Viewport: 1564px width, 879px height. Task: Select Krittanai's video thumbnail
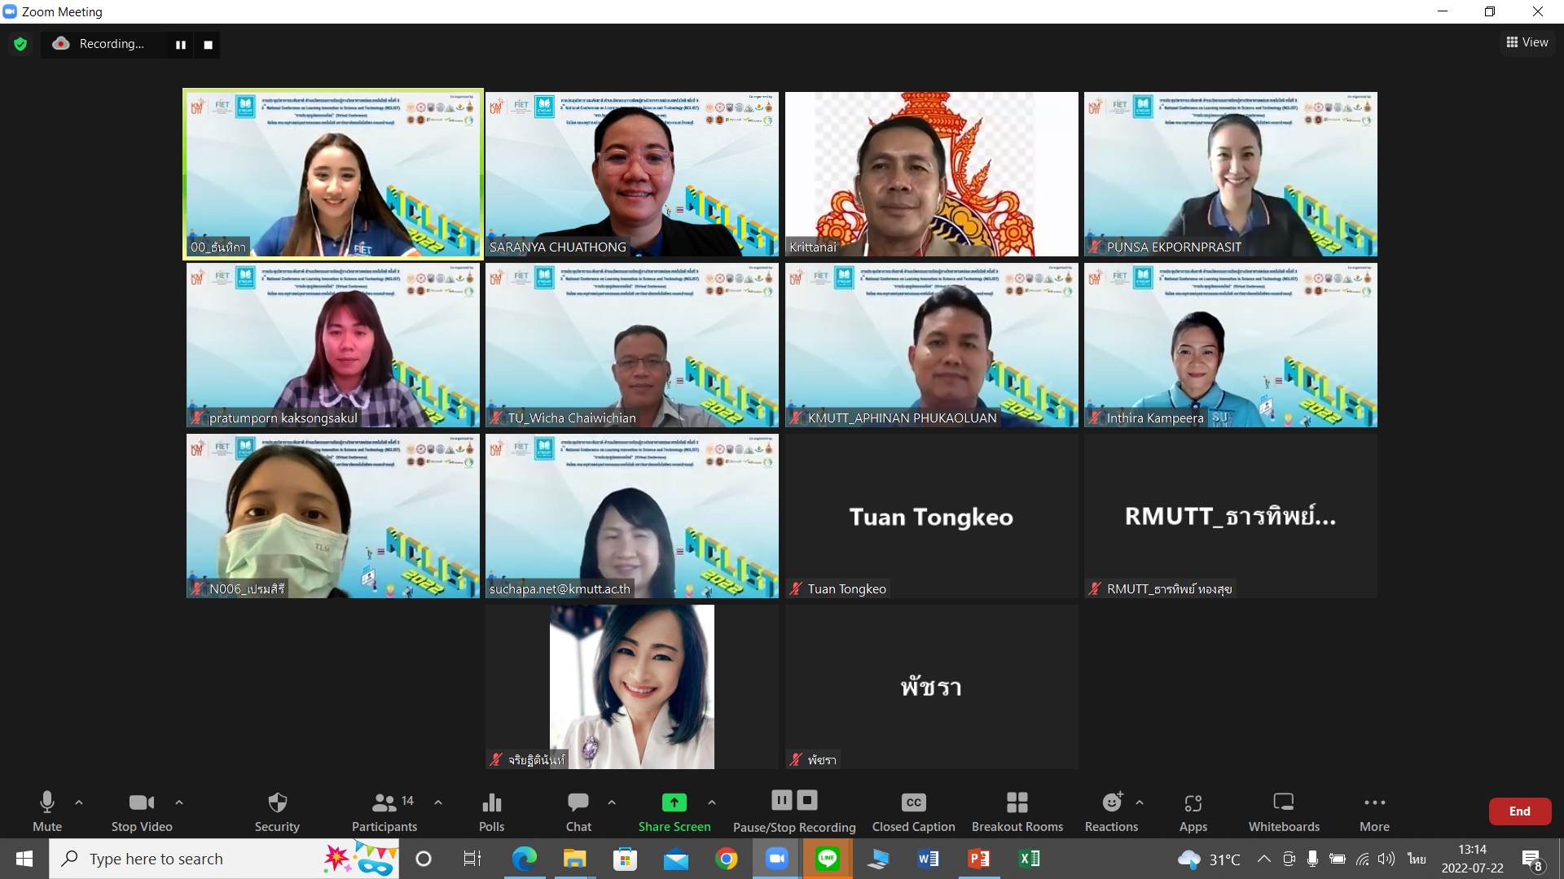tap(931, 173)
